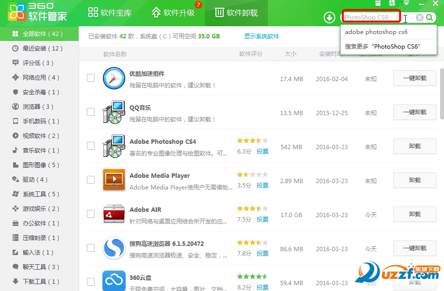
Task: Tick the checkbox for 优酷加速组件
Action: point(91,78)
